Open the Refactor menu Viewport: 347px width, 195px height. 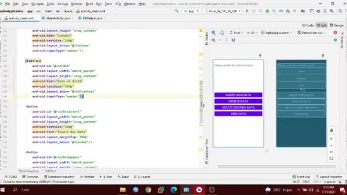(76, 4)
